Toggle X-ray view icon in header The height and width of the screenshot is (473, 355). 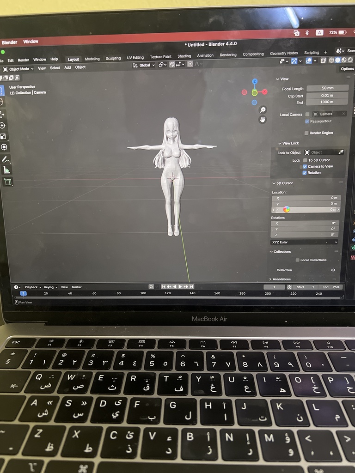coord(323,61)
